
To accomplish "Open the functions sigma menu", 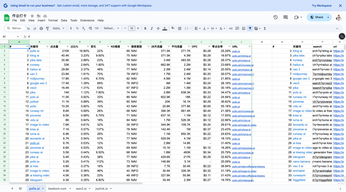I will (265, 29).
